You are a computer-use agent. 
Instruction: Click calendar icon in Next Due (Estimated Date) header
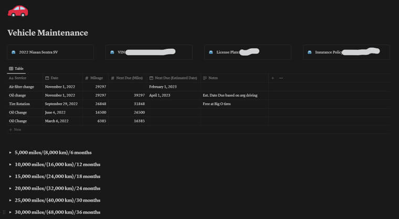pos(151,78)
